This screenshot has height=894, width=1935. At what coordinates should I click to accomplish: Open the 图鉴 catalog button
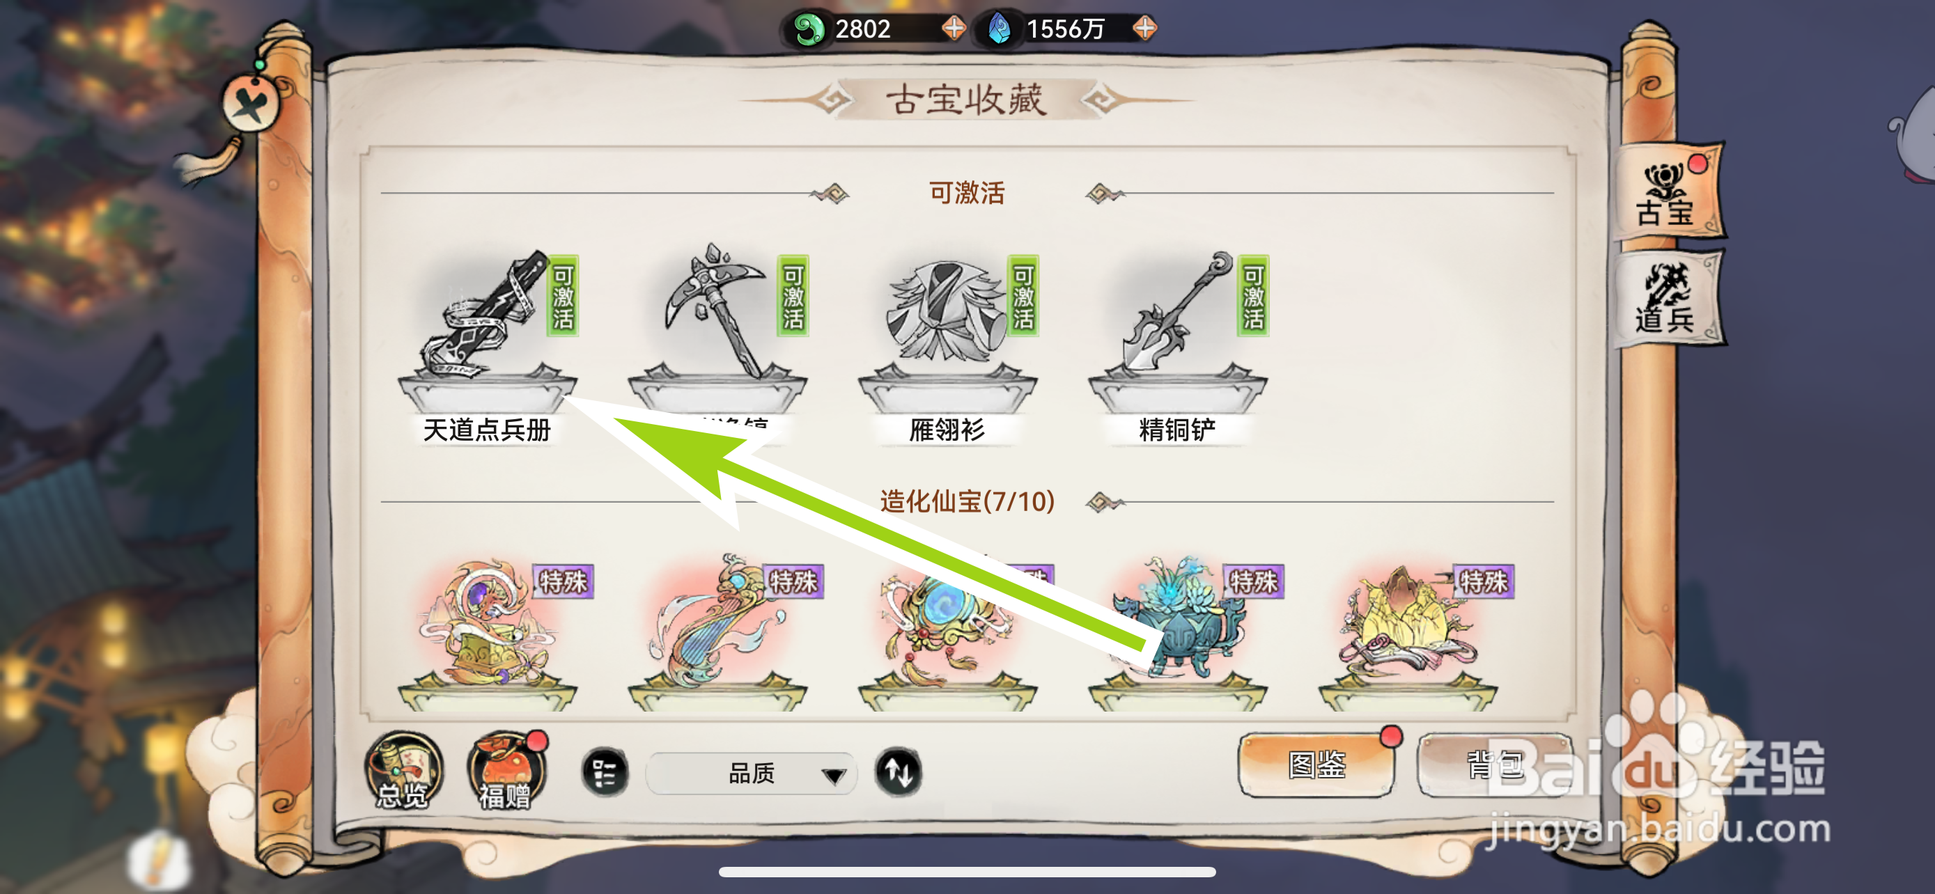coord(1316,765)
